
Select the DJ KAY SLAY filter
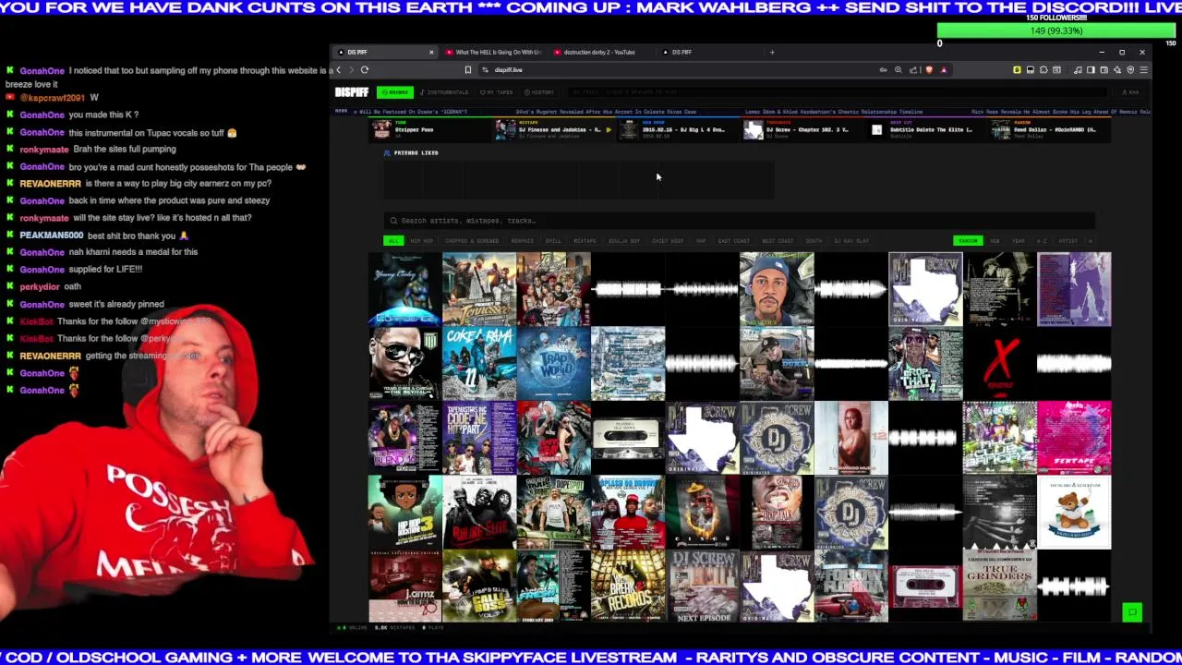coord(850,241)
